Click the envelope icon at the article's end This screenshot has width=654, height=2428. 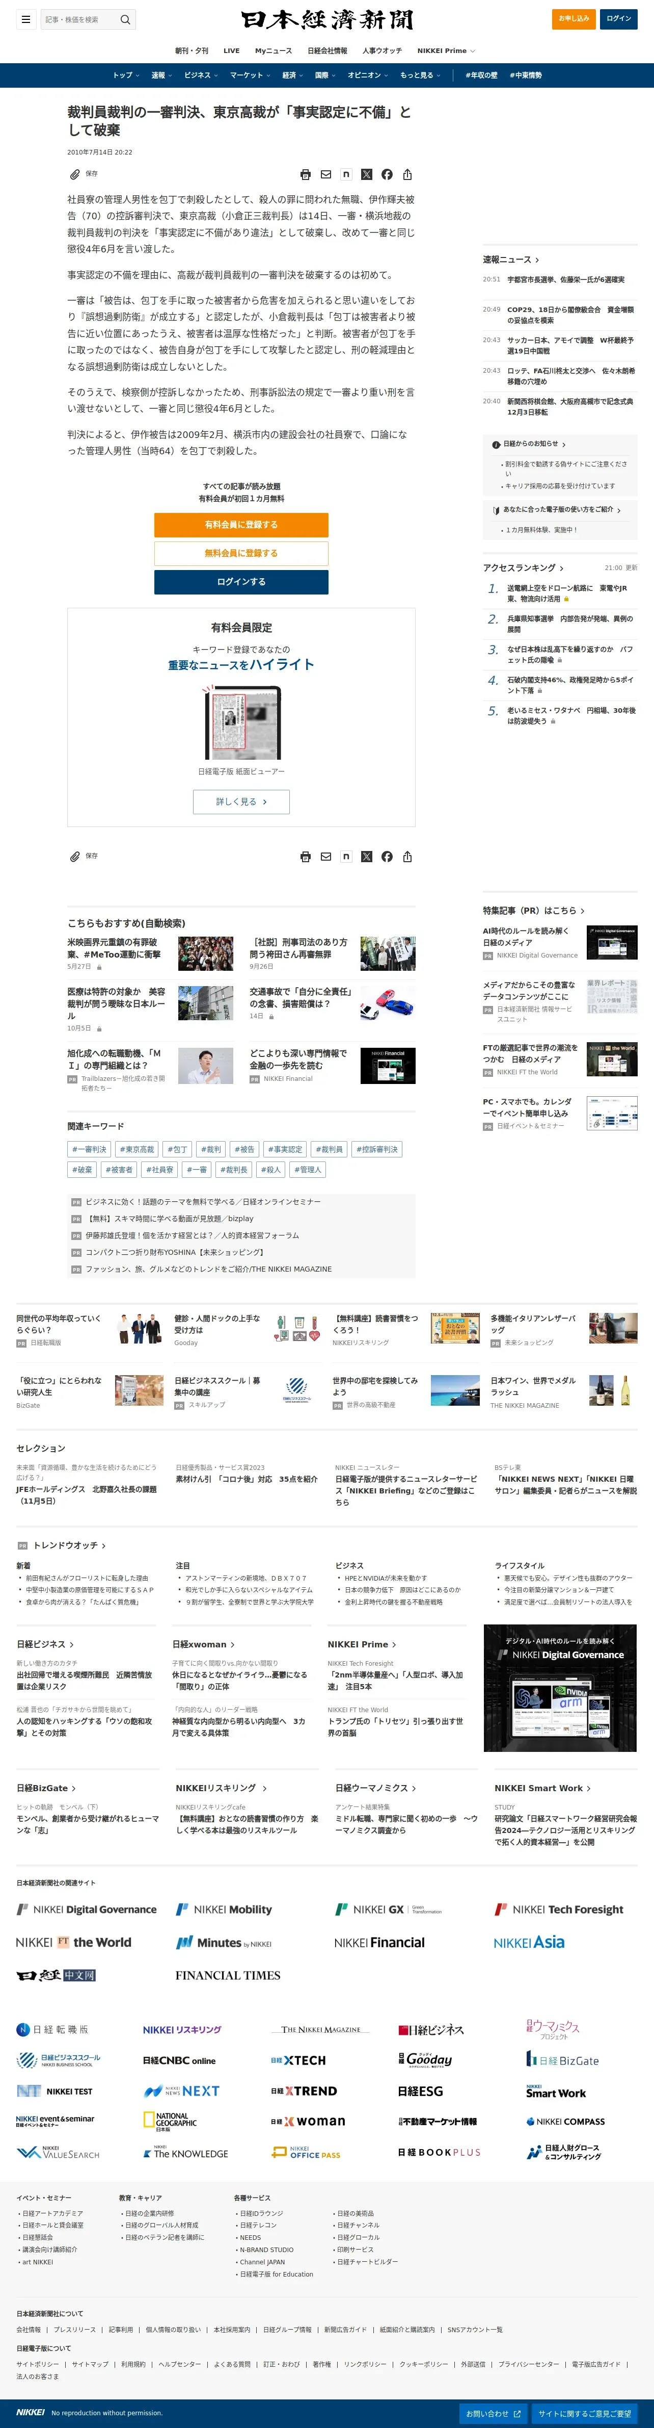[x=325, y=857]
